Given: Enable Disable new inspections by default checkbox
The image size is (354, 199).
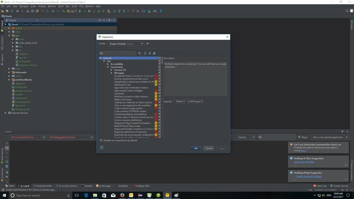Looking at the screenshot, I should (x=101, y=140).
